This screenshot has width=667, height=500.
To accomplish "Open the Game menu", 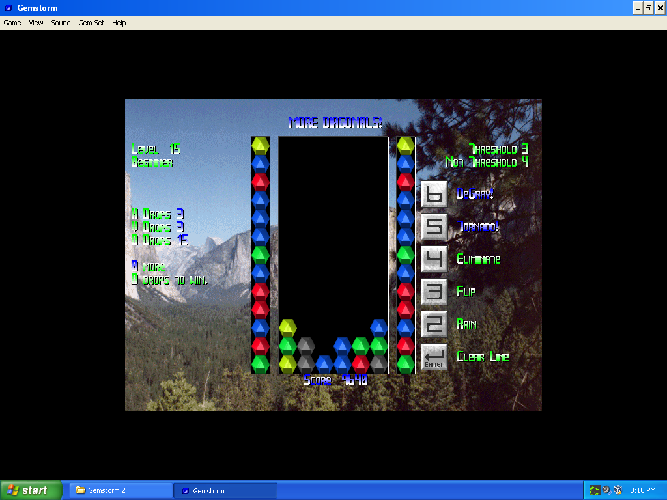I will (x=12, y=23).
